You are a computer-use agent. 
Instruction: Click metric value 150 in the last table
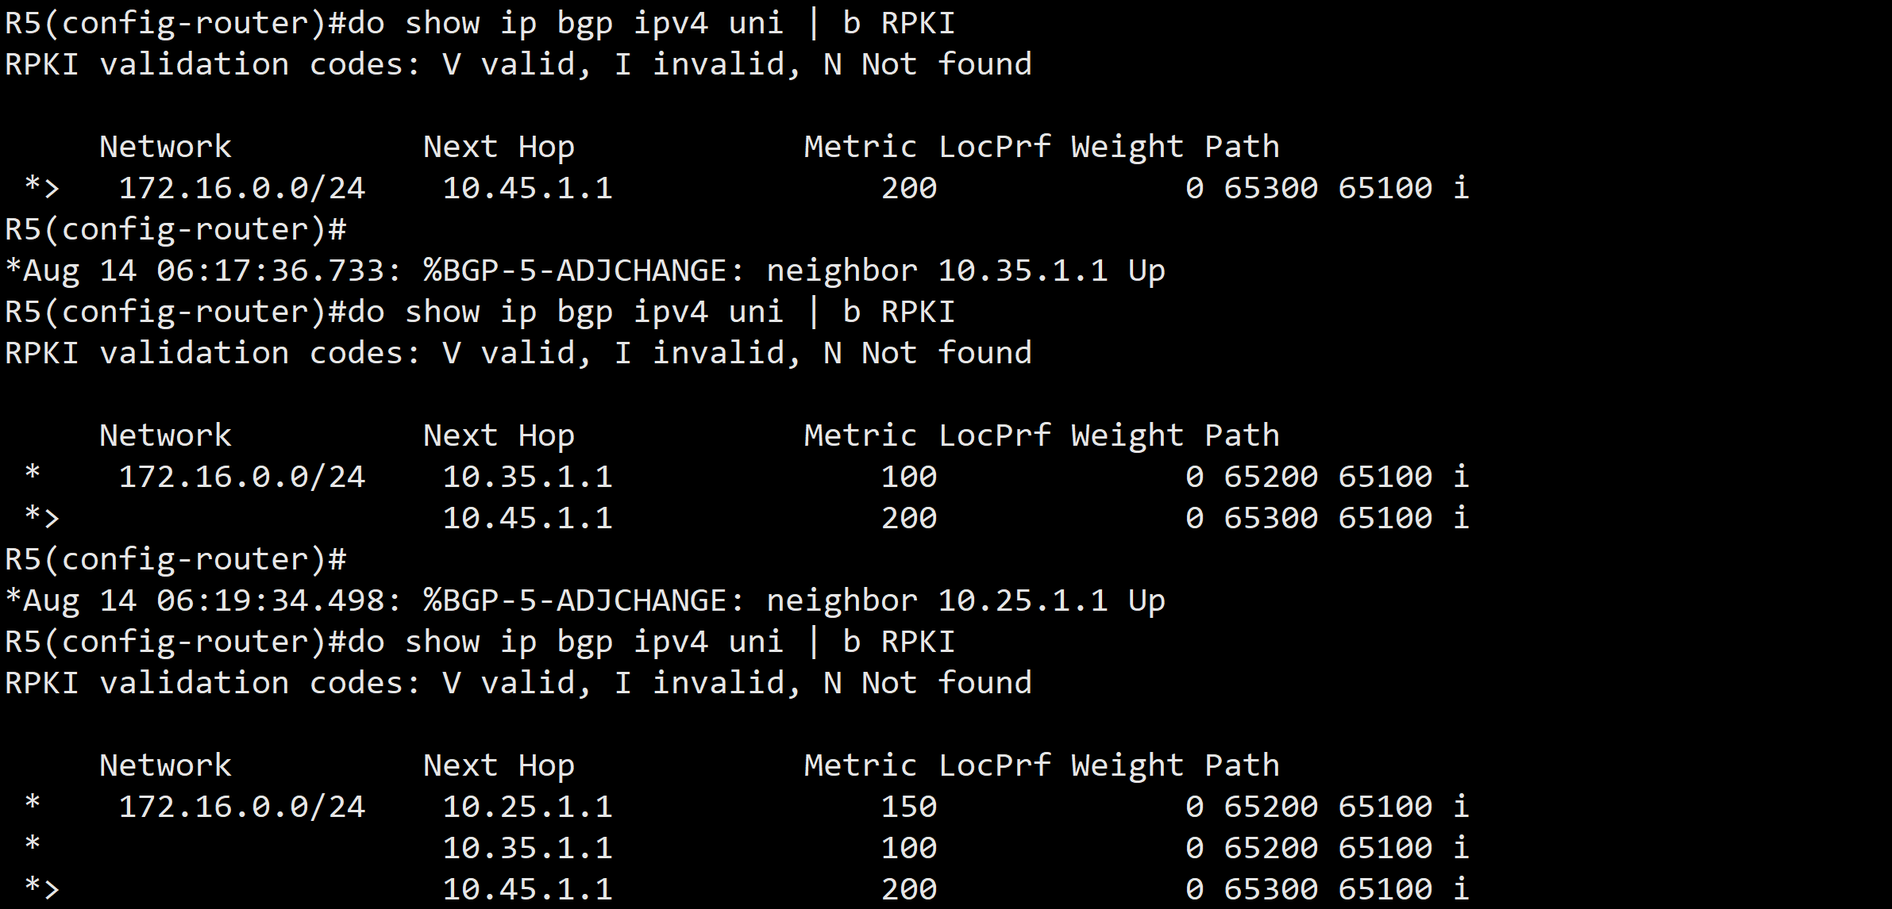[x=909, y=807]
